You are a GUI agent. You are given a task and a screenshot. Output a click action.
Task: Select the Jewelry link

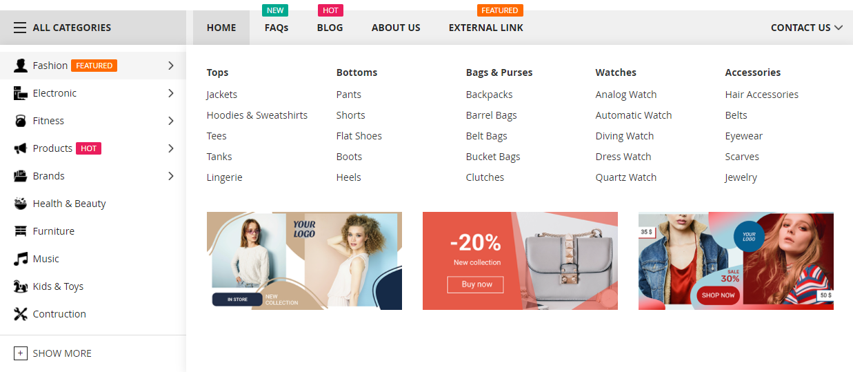click(x=741, y=177)
